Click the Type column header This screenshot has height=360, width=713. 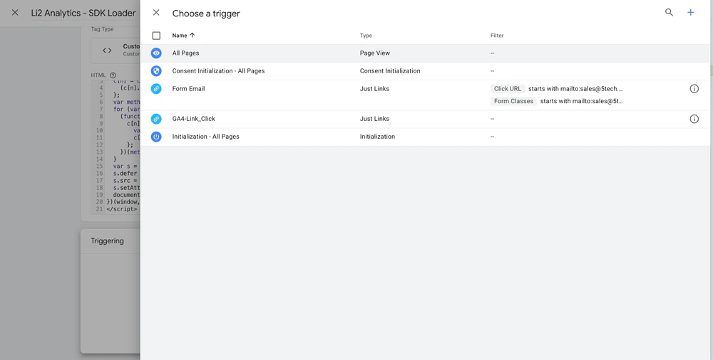[366, 36]
